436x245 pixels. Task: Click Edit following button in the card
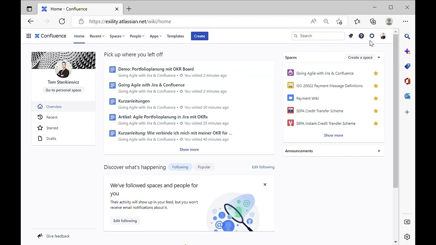(125, 221)
